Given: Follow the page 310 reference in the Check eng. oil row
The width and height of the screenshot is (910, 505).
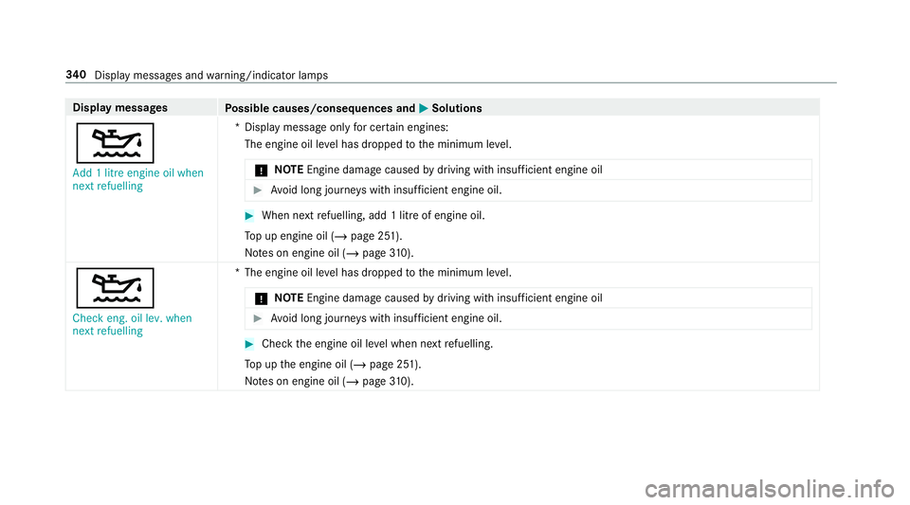Looking at the screenshot, I should click(x=361, y=381).
